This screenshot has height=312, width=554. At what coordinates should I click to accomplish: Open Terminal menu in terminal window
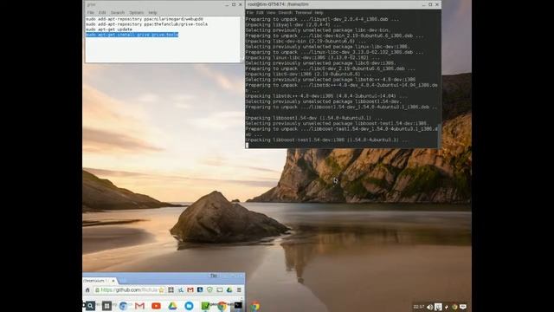(x=304, y=12)
